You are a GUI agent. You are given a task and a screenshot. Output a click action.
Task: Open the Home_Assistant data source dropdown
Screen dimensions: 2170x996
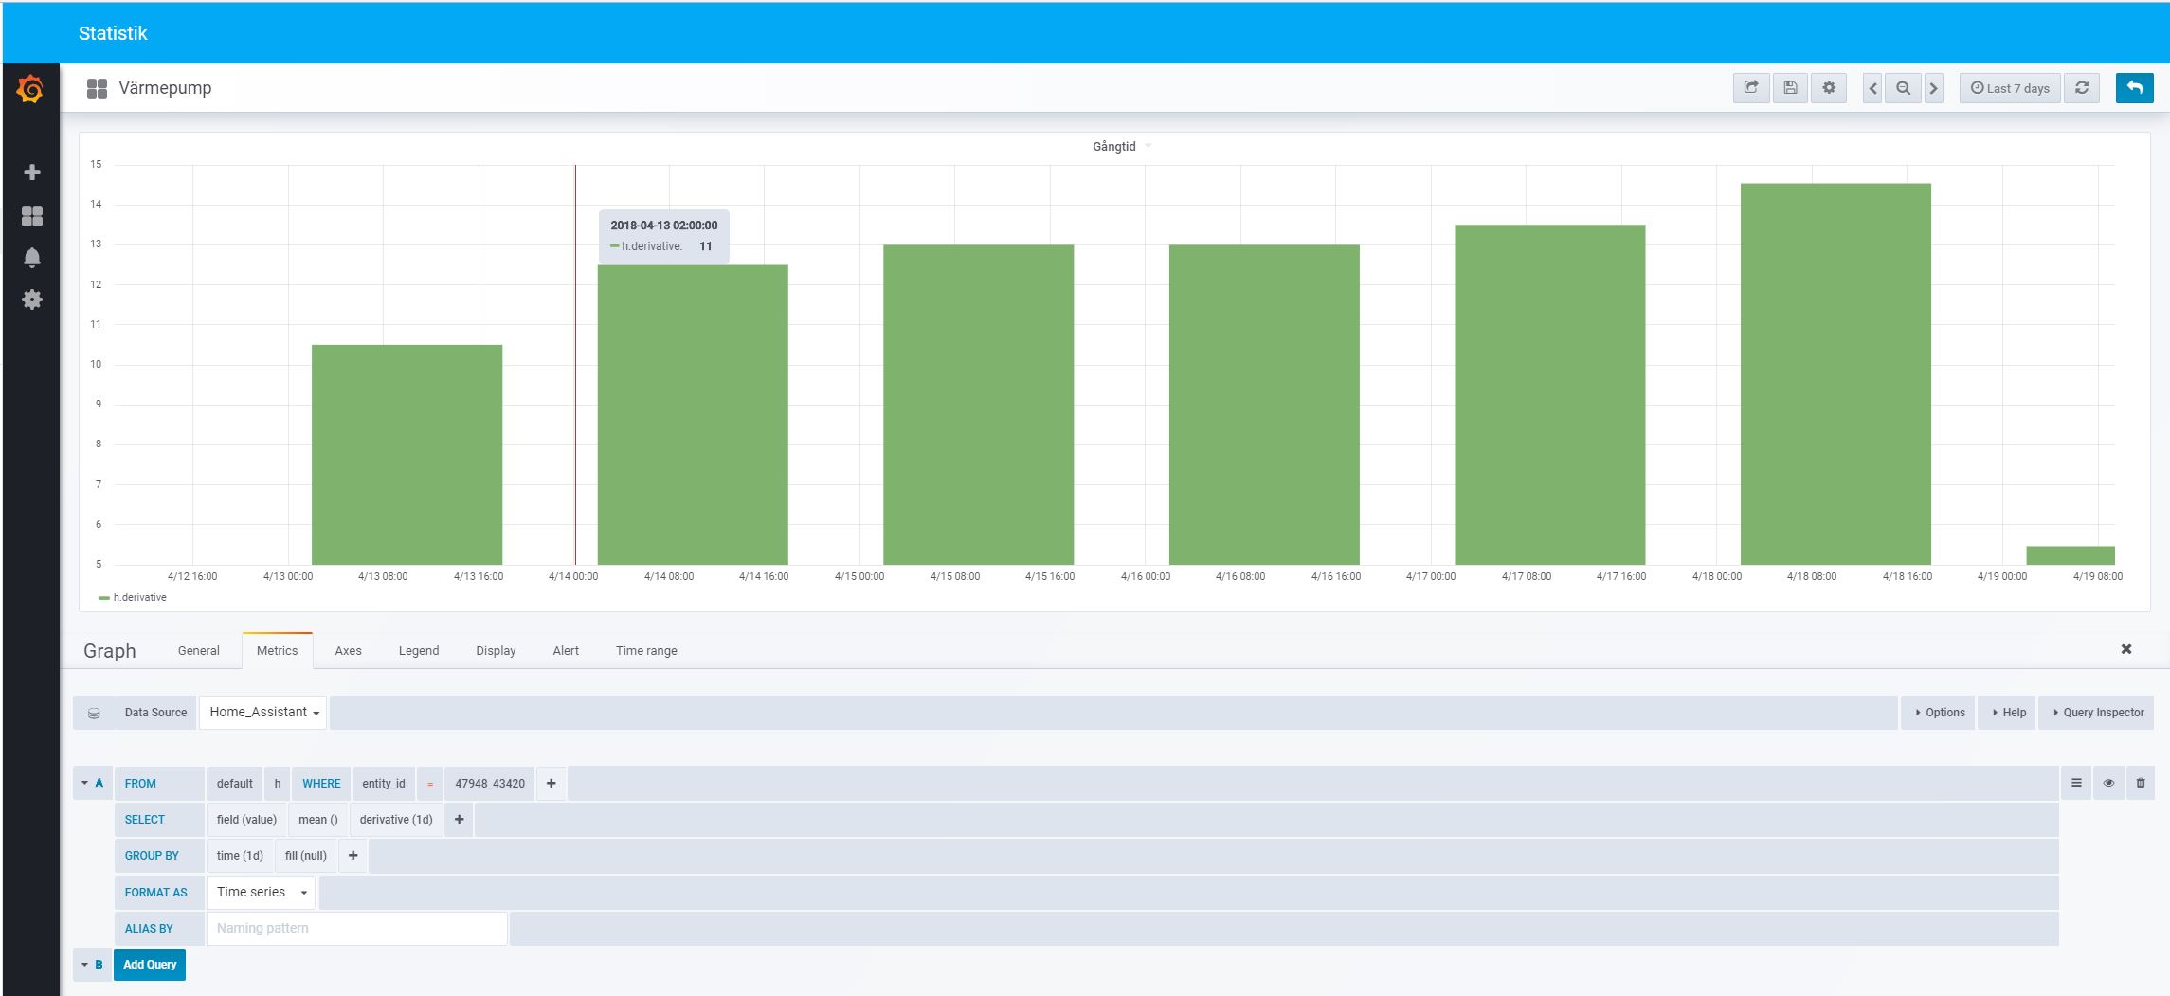tap(263, 713)
